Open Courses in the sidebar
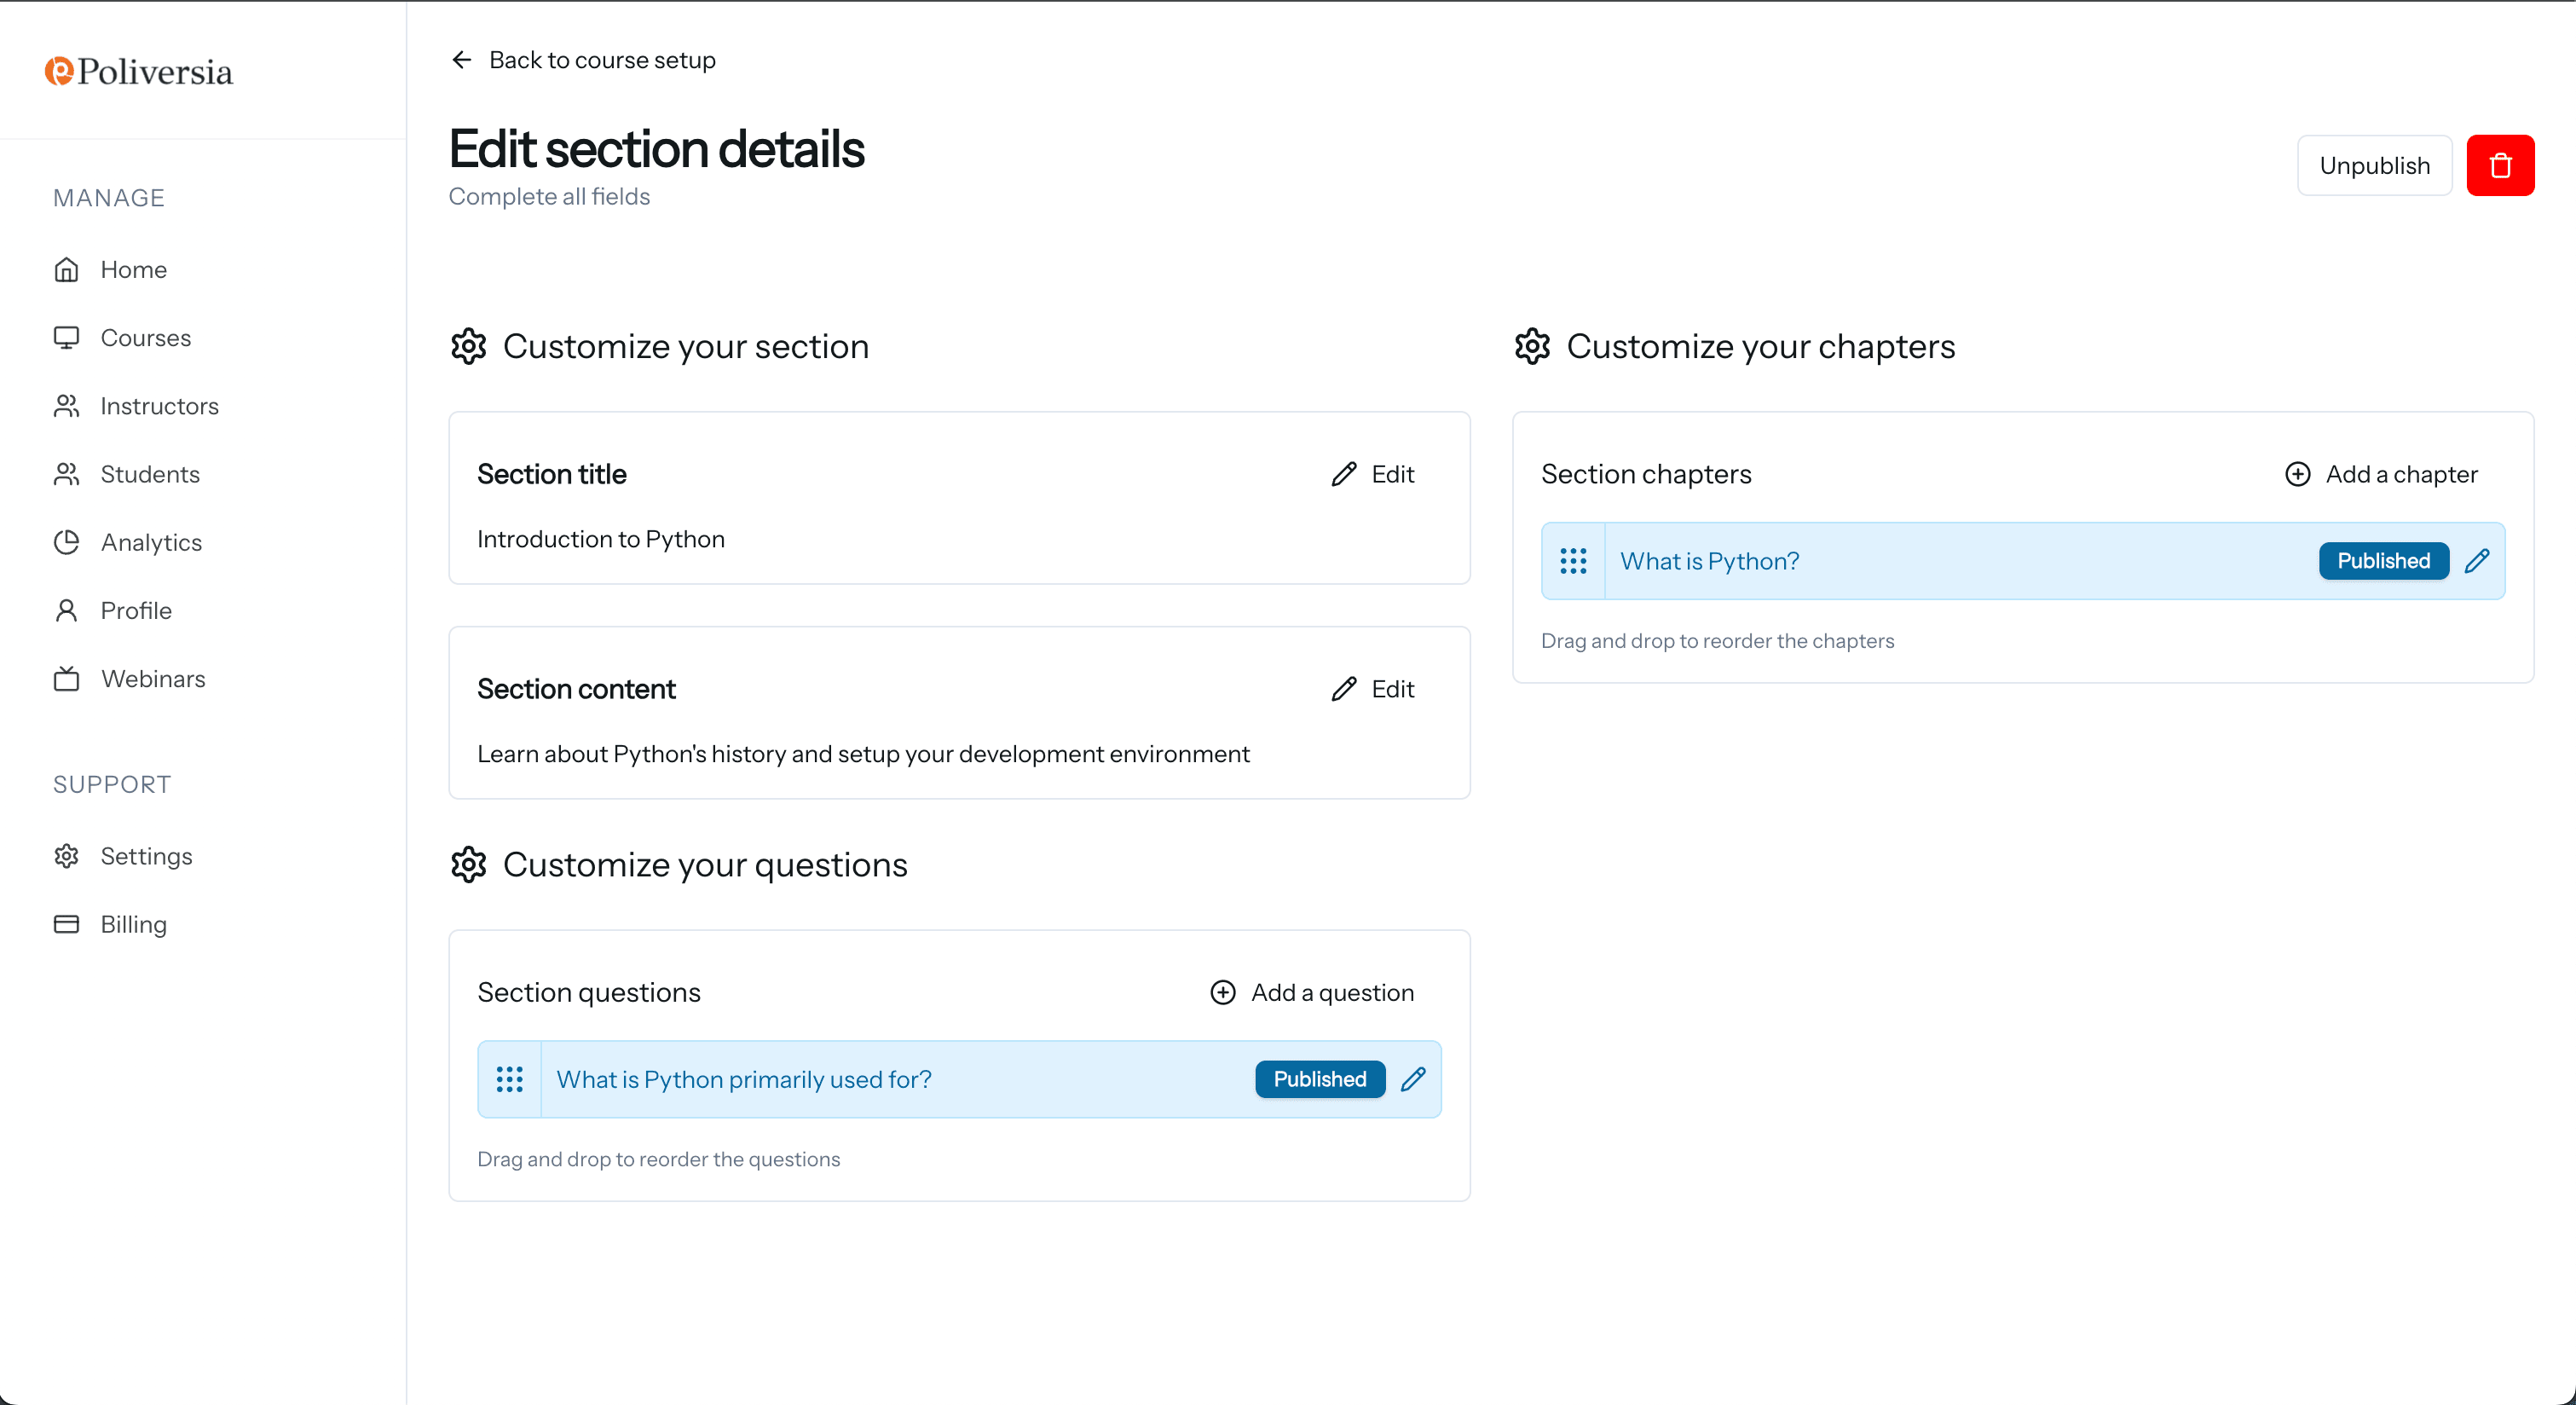2576x1405 pixels. point(145,337)
